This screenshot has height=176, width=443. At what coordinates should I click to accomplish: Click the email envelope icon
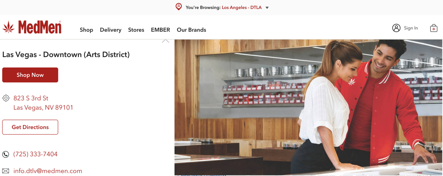6,171
